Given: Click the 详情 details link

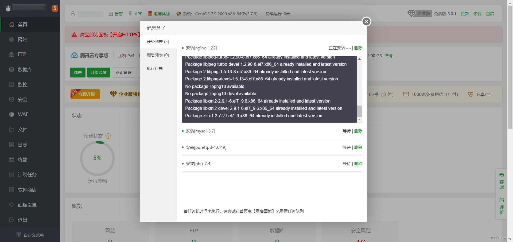Looking at the screenshot, I should tap(388, 56).
